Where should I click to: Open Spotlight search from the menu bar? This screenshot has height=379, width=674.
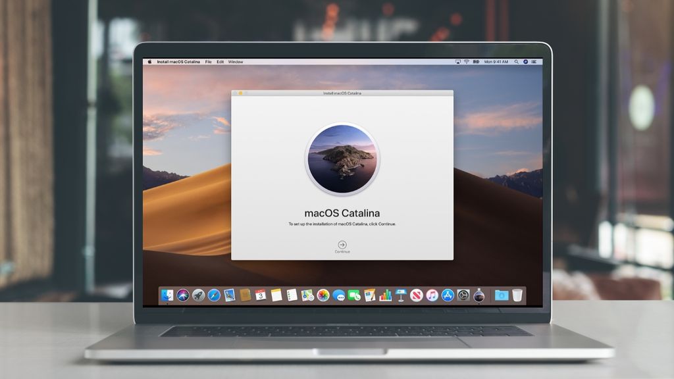(517, 61)
